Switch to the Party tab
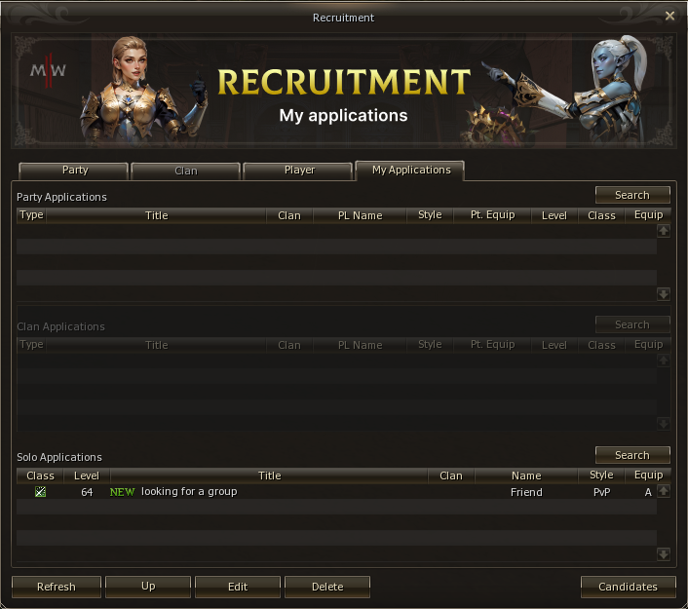Screen dimensions: 688x609 [74, 171]
